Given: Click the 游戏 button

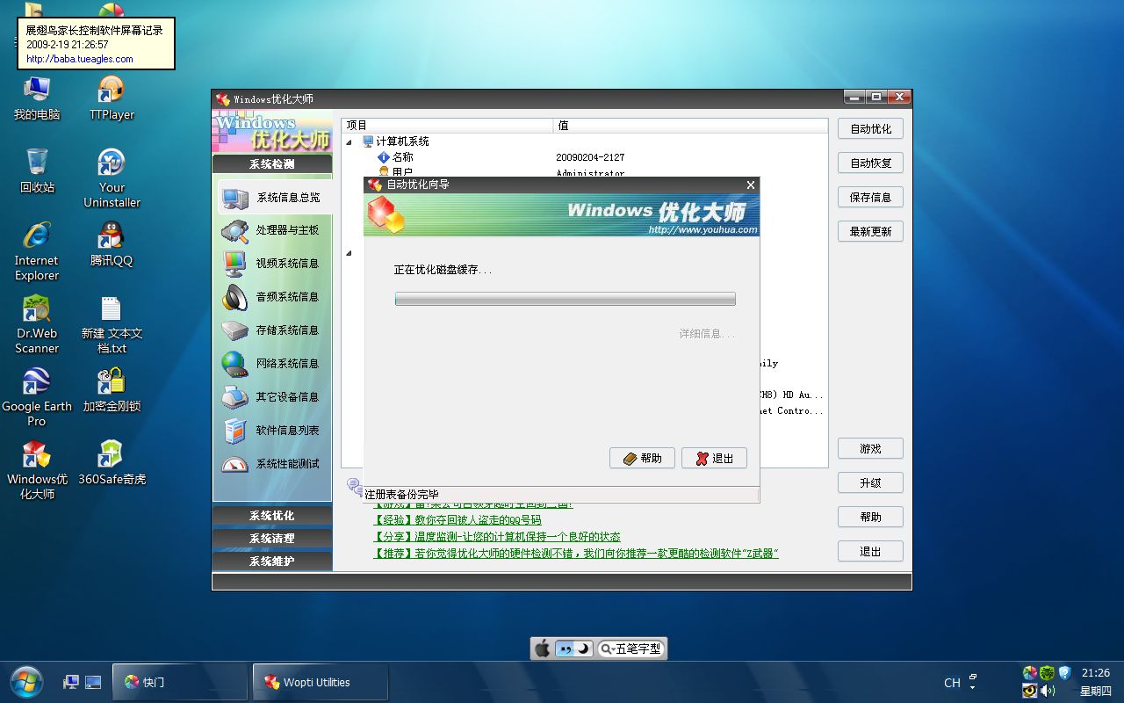Looking at the screenshot, I should tap(870, 449).
